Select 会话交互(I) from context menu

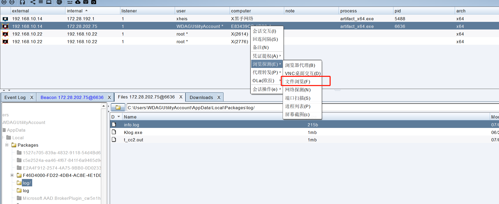click(x=267, y=31)
